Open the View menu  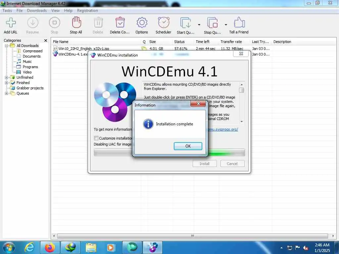pos(55,11)
